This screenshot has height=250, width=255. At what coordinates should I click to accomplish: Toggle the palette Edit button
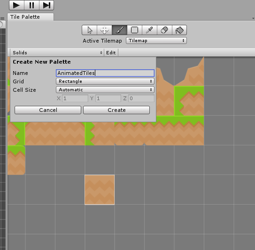point(111,52)
